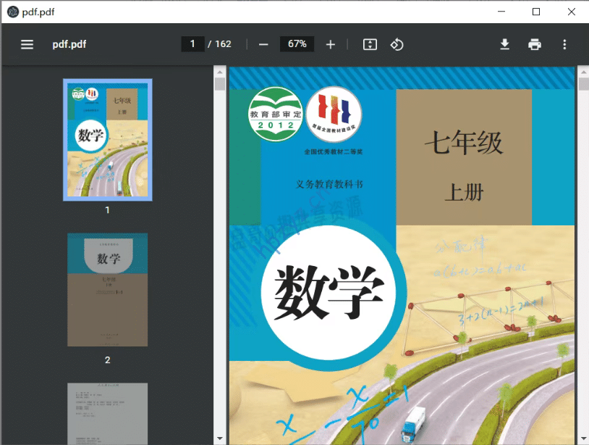Screen dimensions: 589x445
Task: Print the PDF document
Action: [x=535, y=44]
